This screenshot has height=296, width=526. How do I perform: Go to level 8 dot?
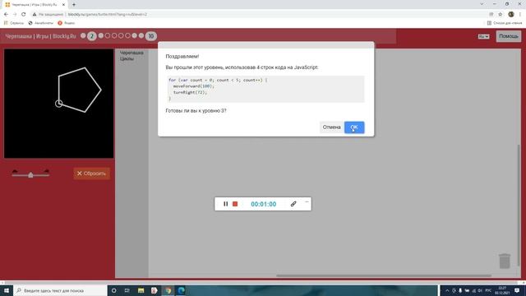(x=134, y=35)
